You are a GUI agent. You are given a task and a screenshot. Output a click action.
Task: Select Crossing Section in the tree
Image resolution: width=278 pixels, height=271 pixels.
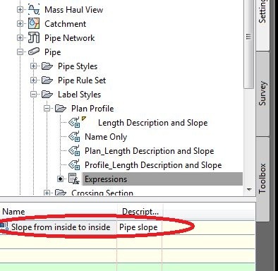(102, 193)
